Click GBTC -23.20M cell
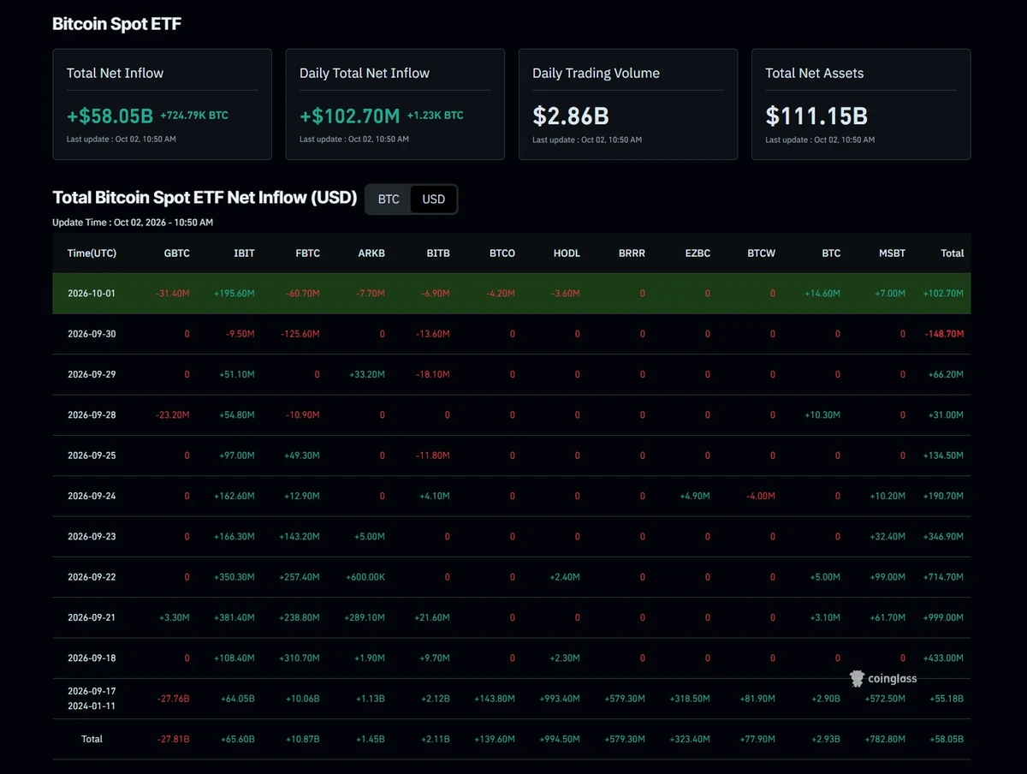Image resolution: width=1027 pixels, height=774 pixels. (173, 415)
